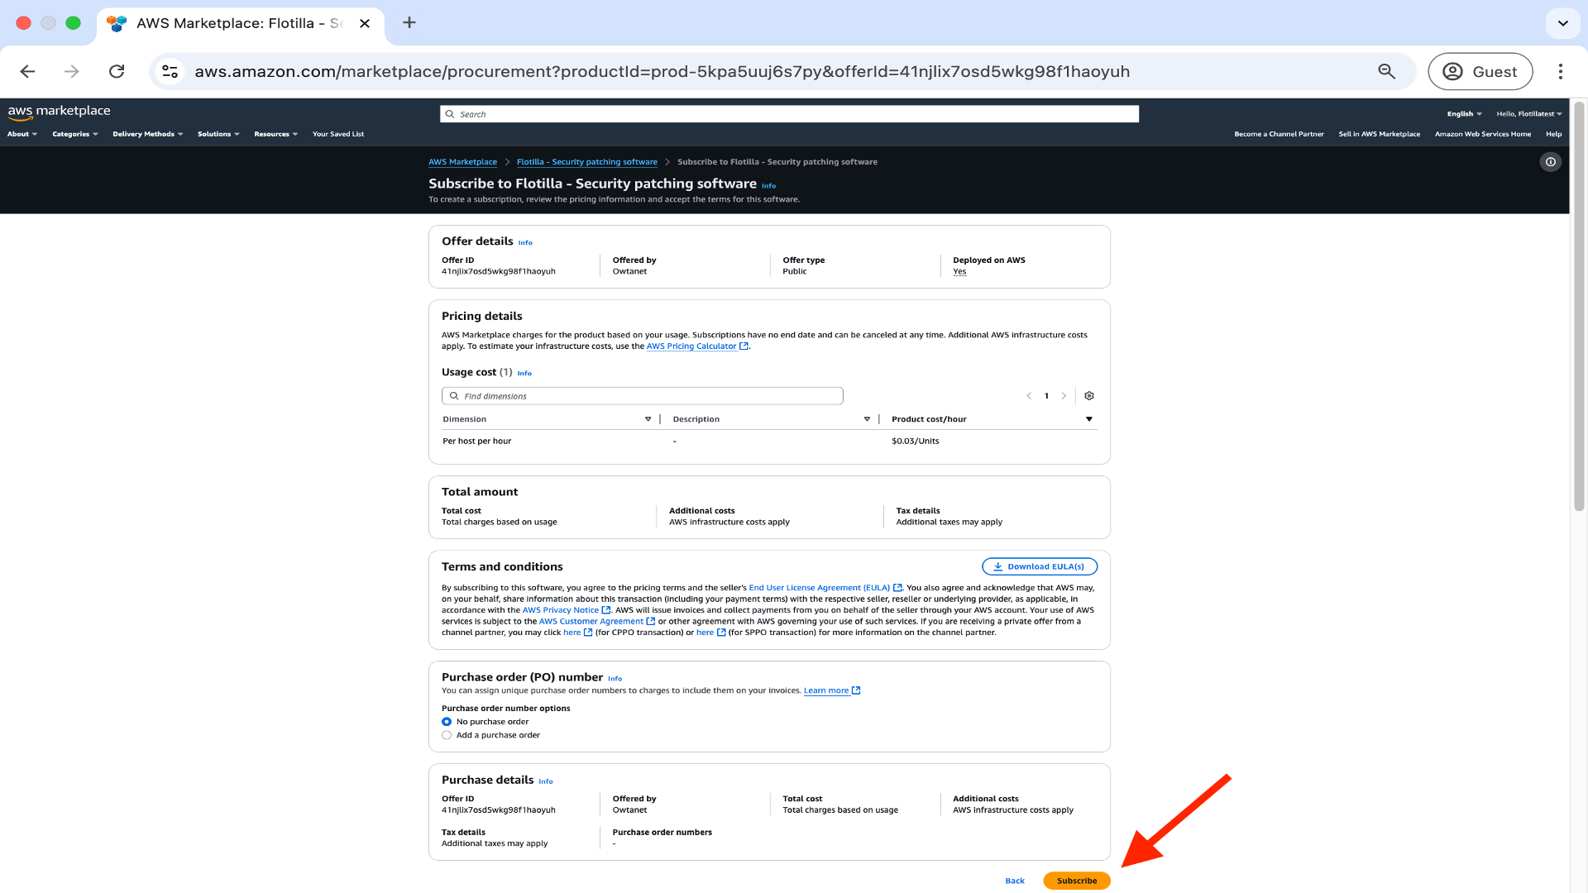
Task: Open Your Saved List menu item
Action: pos(337,134)
